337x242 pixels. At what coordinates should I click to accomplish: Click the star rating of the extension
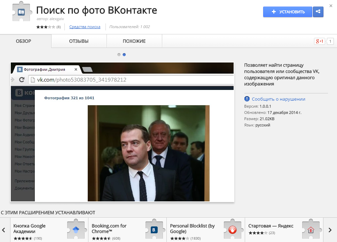click(x=46, y=27)
